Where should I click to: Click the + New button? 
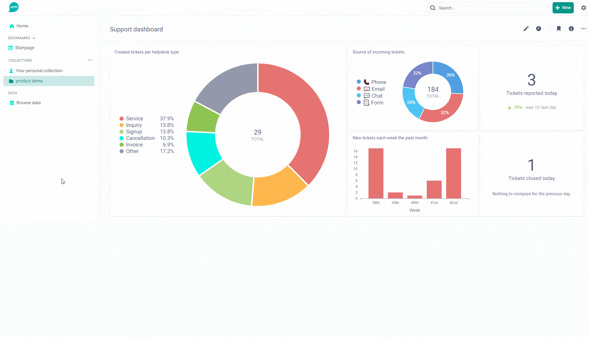point(563,7)
